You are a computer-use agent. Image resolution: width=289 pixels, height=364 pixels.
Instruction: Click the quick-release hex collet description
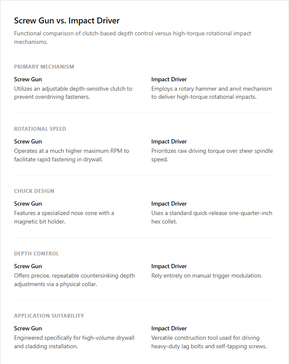(212, 217)
